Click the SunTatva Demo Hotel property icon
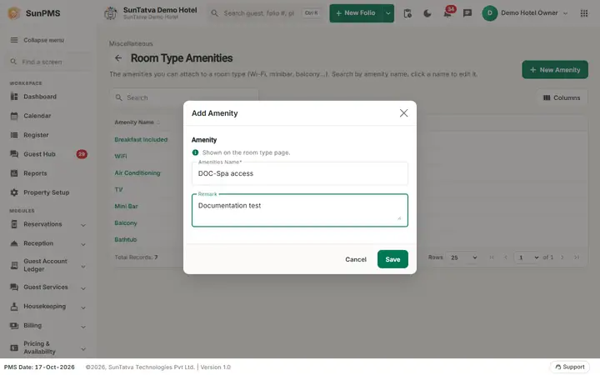The height and width of the screenshot is (375, 600). [x=111, y=13]
